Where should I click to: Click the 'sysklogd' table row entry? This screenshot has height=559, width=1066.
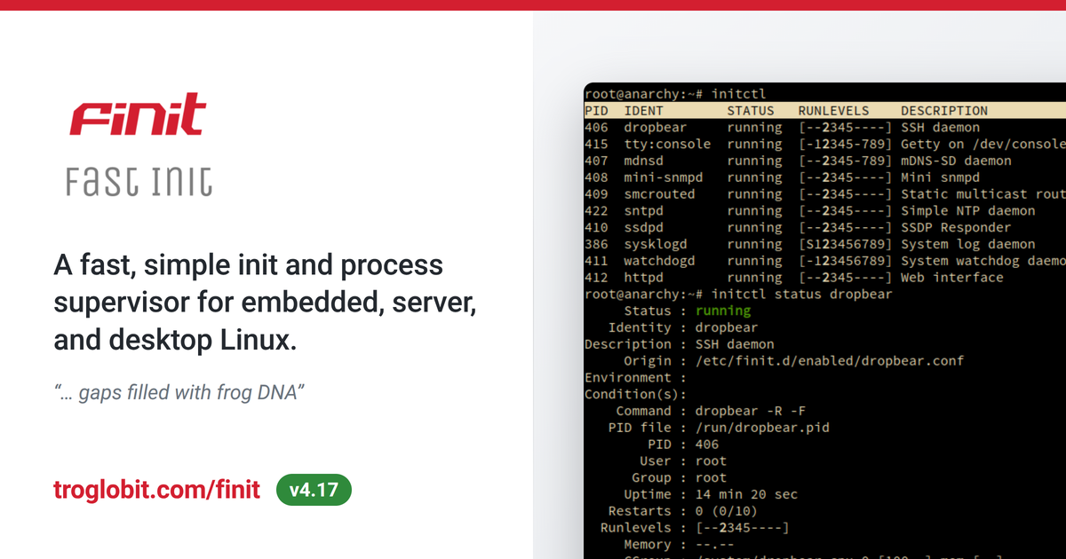pyautogui.click(x=656, y=244)
